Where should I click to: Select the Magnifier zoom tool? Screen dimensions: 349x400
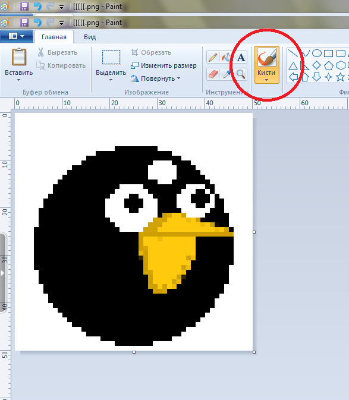pyautogui.click(x=241, y=74)
